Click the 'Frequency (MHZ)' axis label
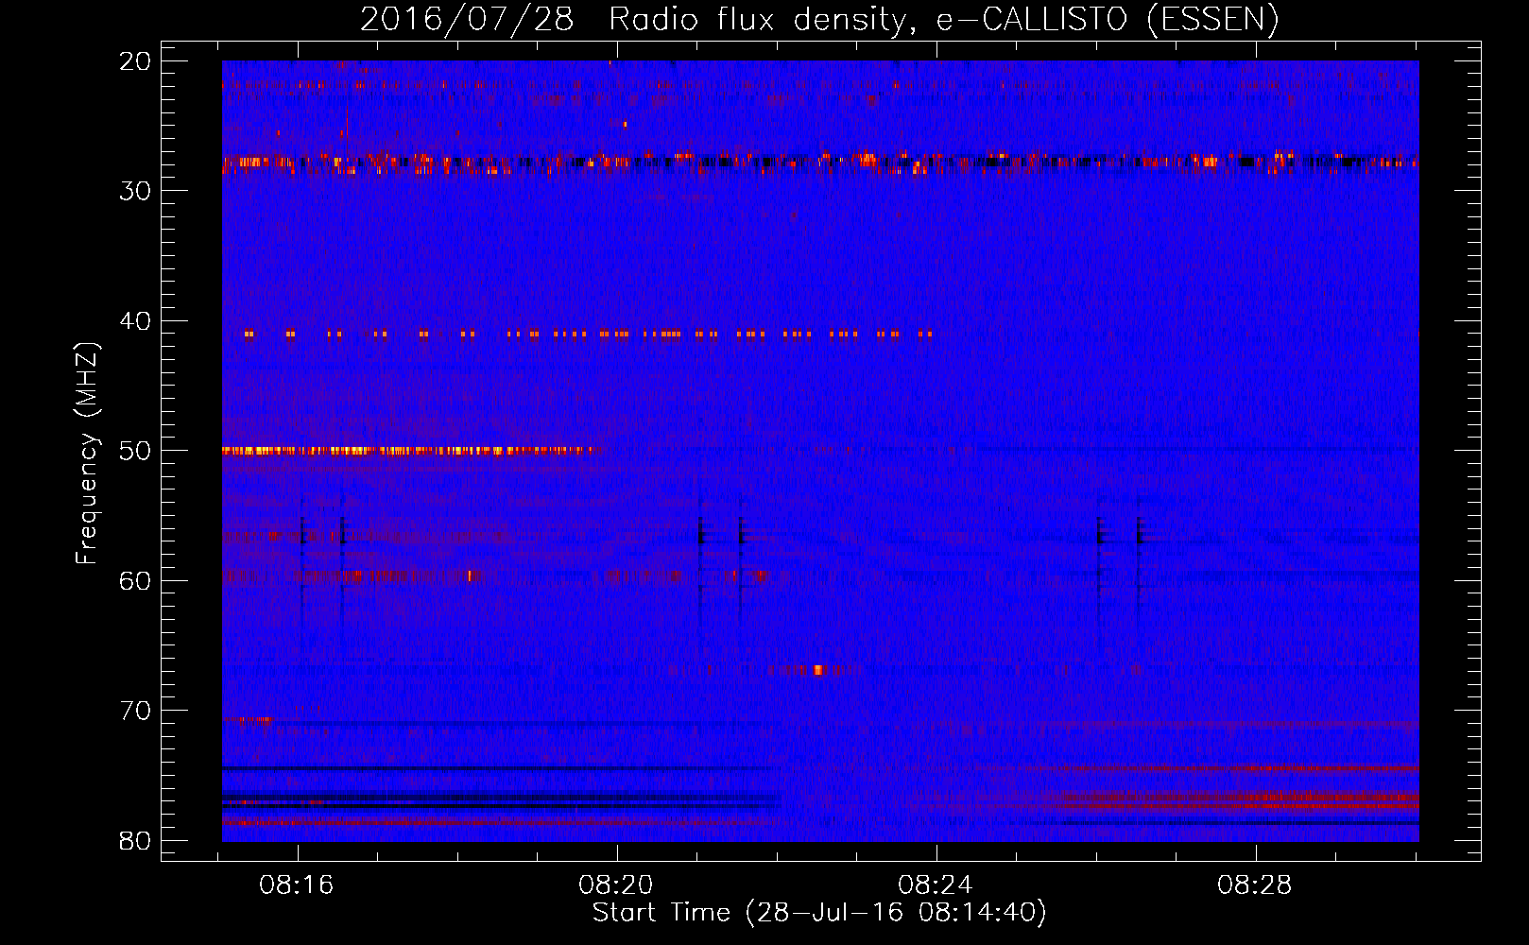Image resolution: width=1529 pixels, height=945 pixels. 87,454
